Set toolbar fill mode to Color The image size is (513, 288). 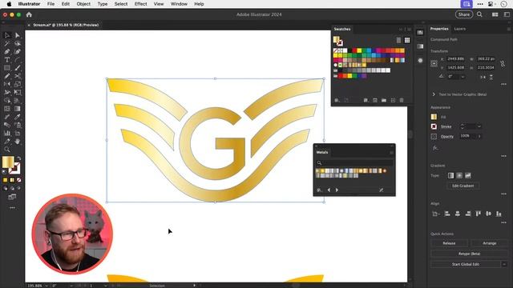click(6, 180)
